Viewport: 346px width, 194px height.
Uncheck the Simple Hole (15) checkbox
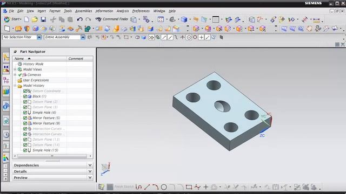click(x=25, y=150)
